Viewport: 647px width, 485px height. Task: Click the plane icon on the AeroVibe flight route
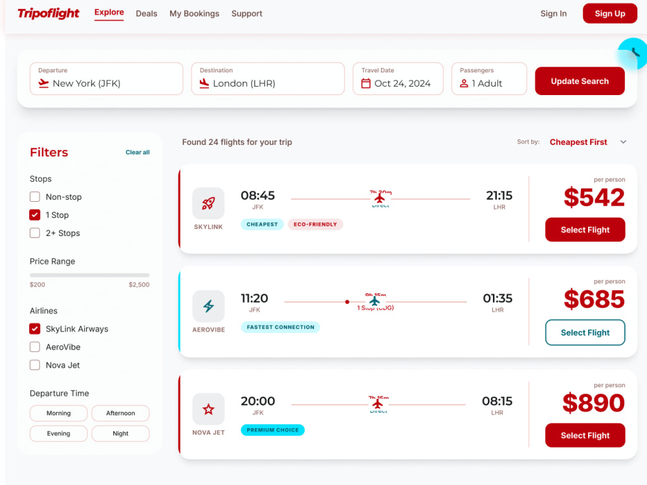tap(374, 301)
